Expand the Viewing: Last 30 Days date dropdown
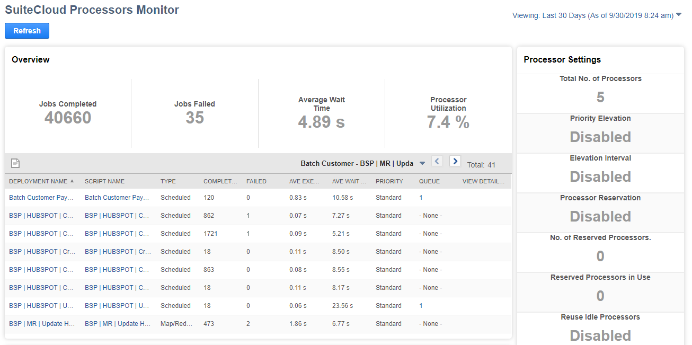Screen dimensions: 692x345 tap(679, 15)
